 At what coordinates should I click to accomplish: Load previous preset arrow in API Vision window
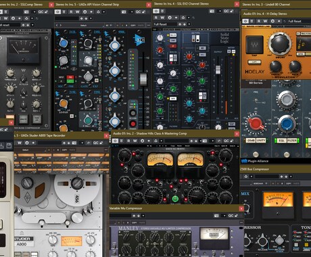tap(81, 18)
